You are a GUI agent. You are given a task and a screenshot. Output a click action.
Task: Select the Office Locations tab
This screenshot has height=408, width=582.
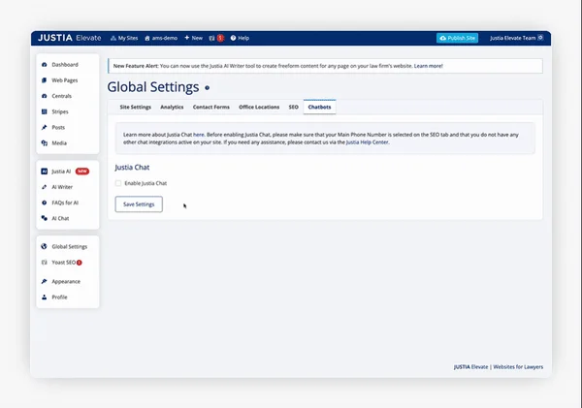pos(259,107)
